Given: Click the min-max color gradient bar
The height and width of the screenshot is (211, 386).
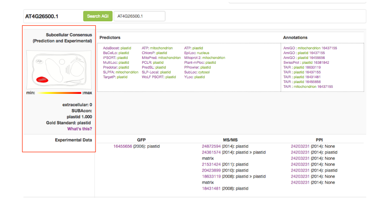Looking at the screenshot, I should [x=58, y=93].
